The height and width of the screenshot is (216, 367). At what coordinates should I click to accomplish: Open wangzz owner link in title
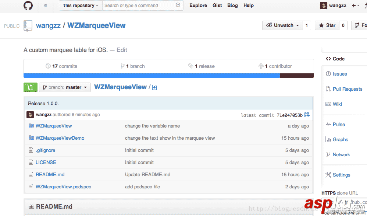tap(48, 25)
